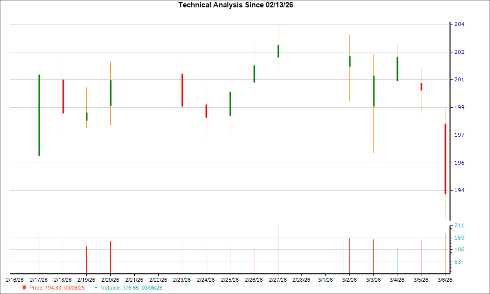Screen dimensions: 490x294
Task: Click the 2/27/26 date axis label
Action: (278, 280)
